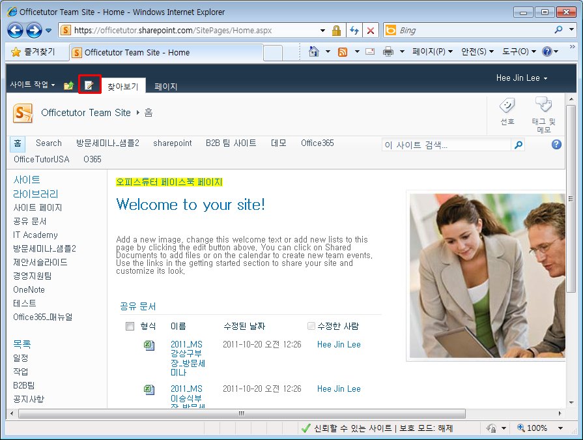
Task: Expand the command bar overflow chevron
Action: tap(572, 46)
